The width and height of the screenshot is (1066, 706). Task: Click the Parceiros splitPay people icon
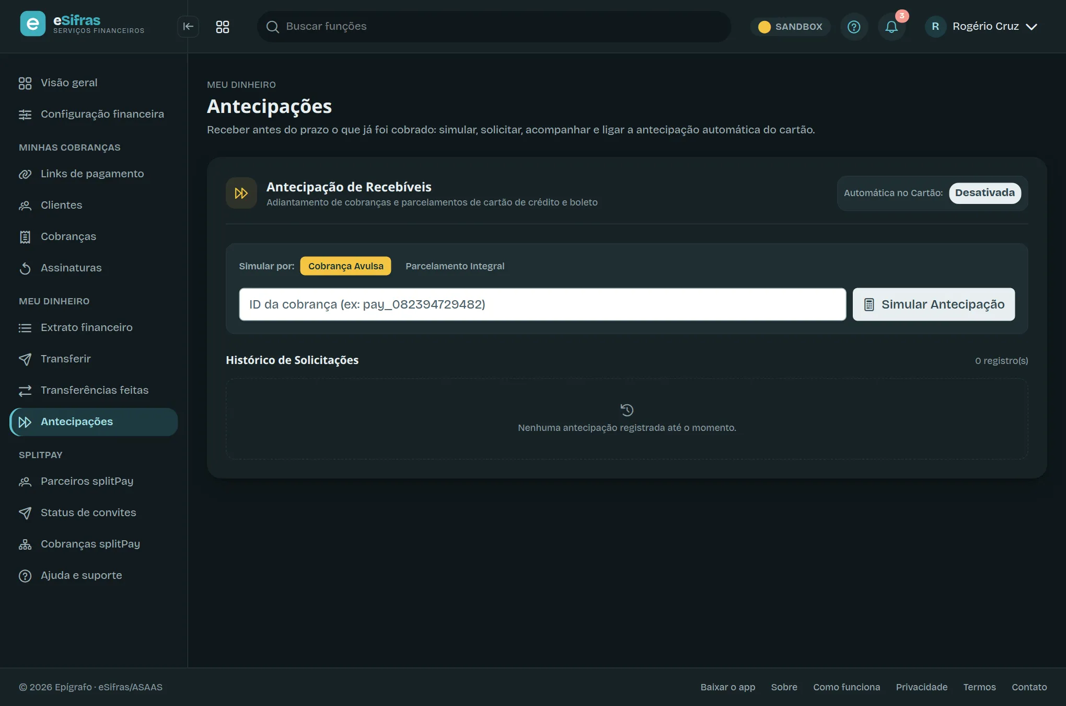[x=25, y=482]
